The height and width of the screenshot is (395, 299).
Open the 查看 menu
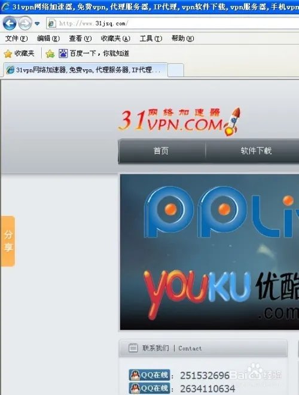(80, 38)
